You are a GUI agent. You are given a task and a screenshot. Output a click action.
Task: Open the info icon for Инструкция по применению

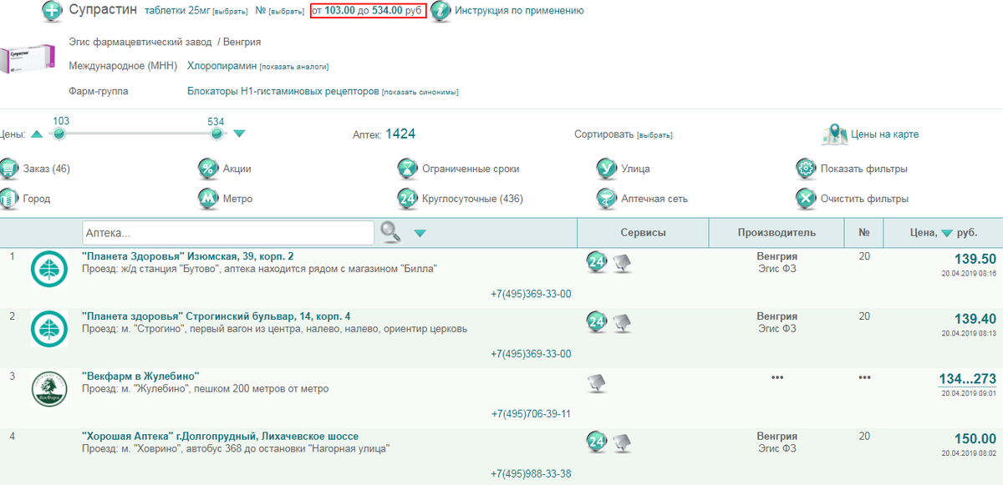click(440, 12)
